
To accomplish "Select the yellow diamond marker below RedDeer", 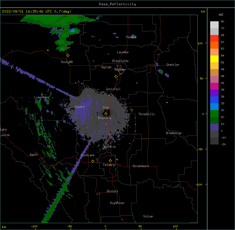I will 116,77.
